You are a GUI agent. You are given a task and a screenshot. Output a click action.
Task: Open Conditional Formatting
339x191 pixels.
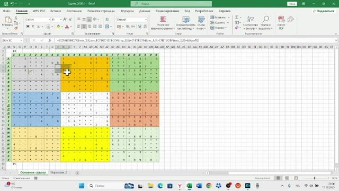[x=163, y=22]
